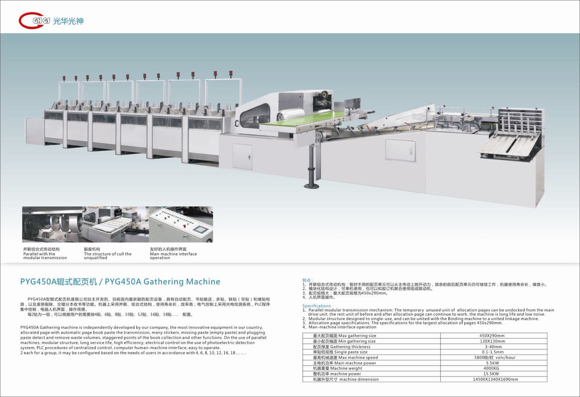Click the PYG450A Gathering Machine title

[x=120, y=282]
